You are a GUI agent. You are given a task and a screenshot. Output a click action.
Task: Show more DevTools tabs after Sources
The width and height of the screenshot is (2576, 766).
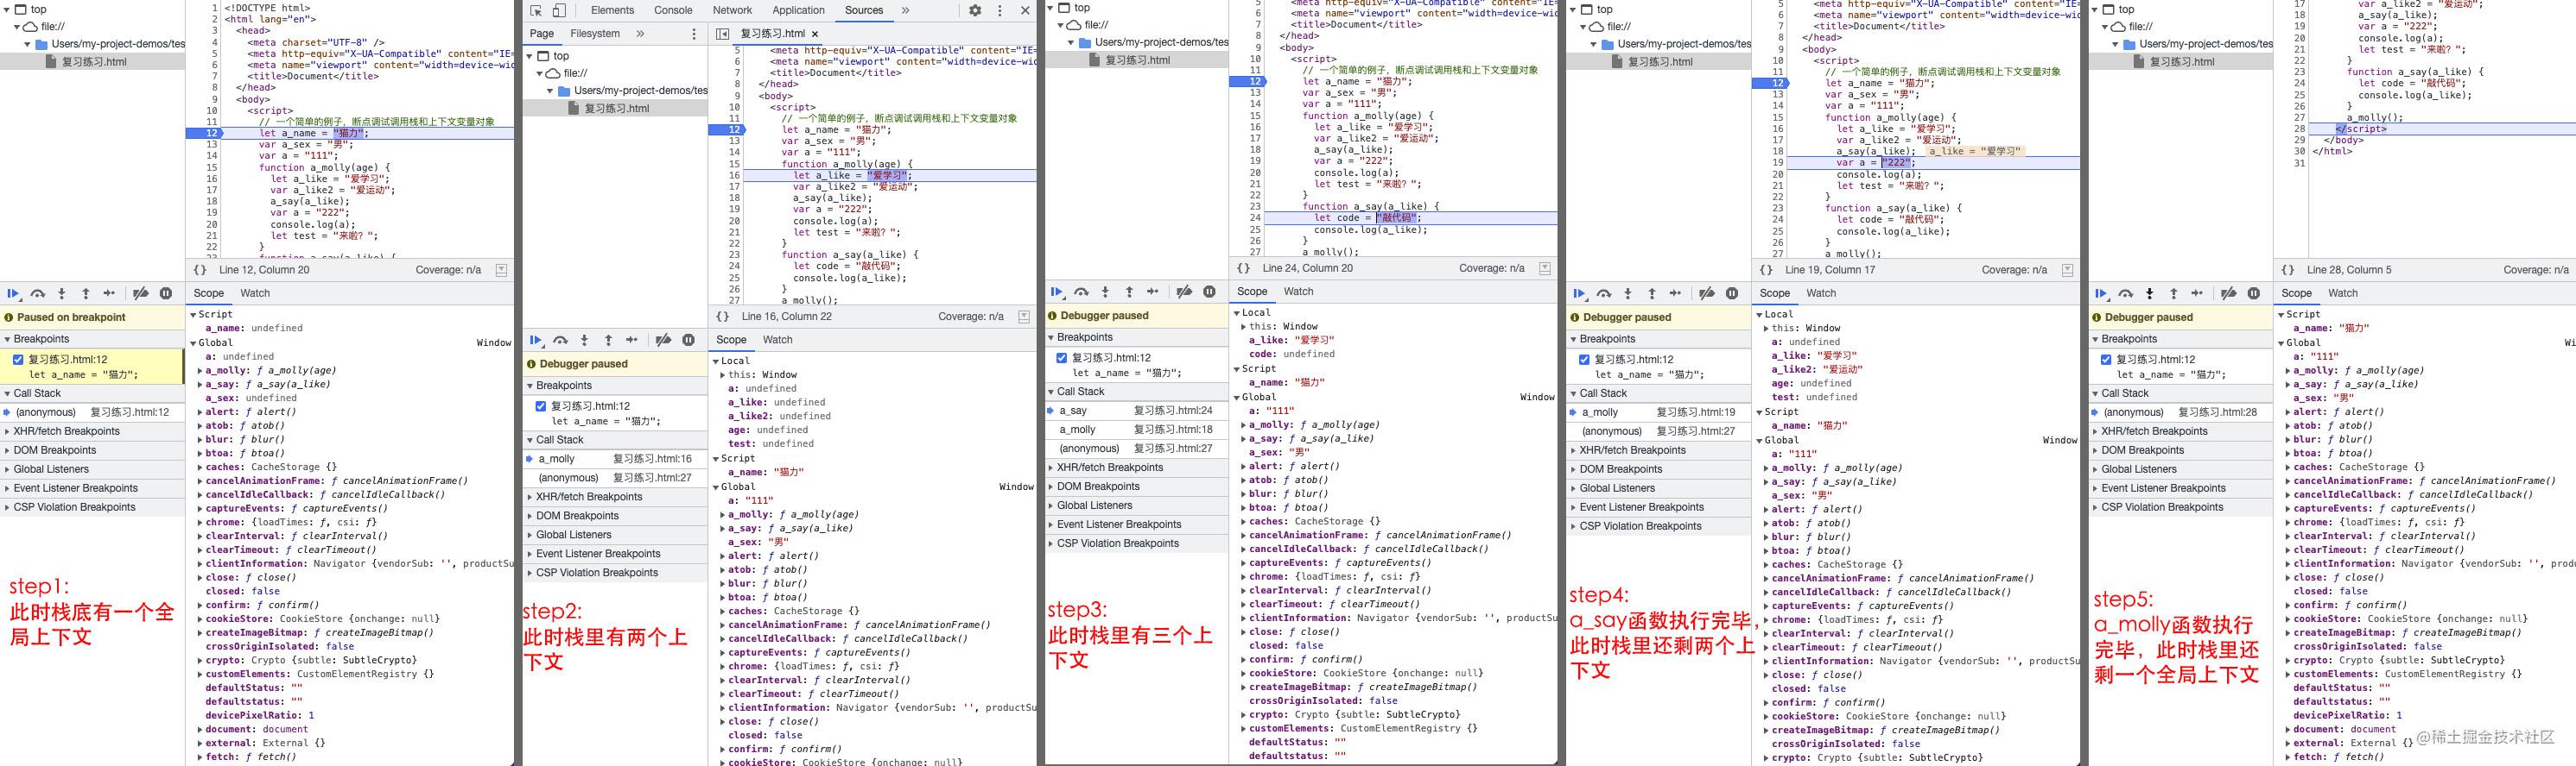(x=906, y=10)
